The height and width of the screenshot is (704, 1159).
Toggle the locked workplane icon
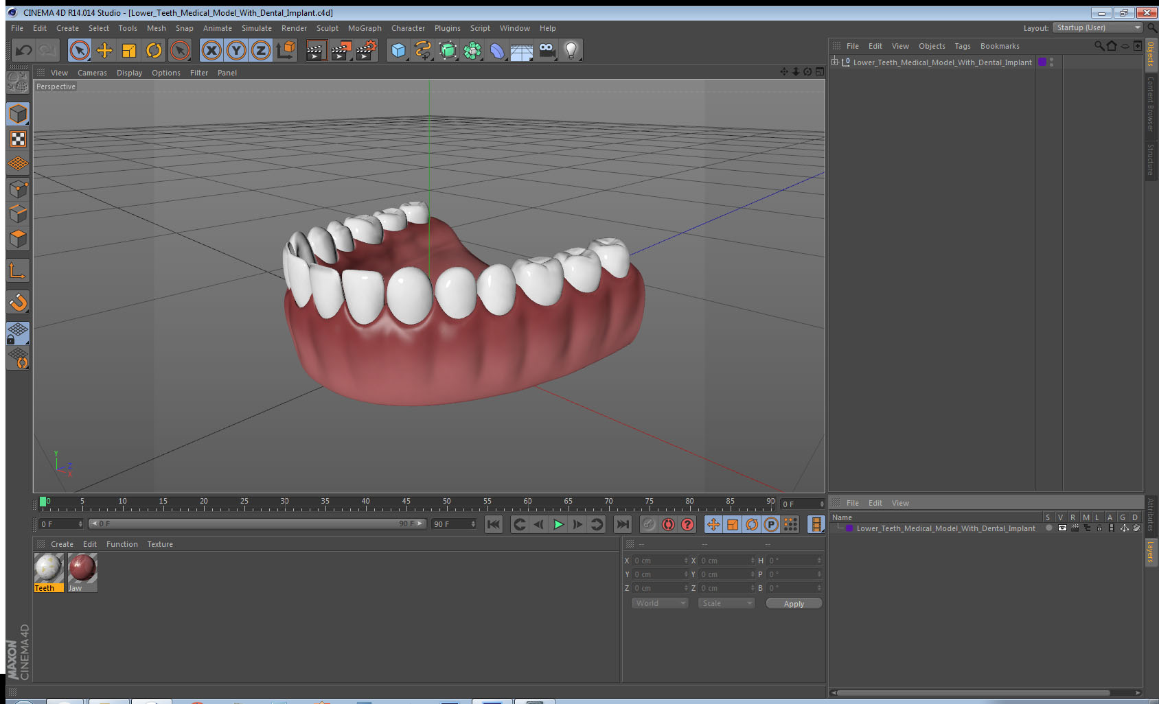point(18,333)
